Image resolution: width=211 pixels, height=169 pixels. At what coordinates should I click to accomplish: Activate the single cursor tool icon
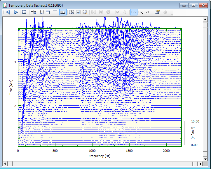[34, 12]
